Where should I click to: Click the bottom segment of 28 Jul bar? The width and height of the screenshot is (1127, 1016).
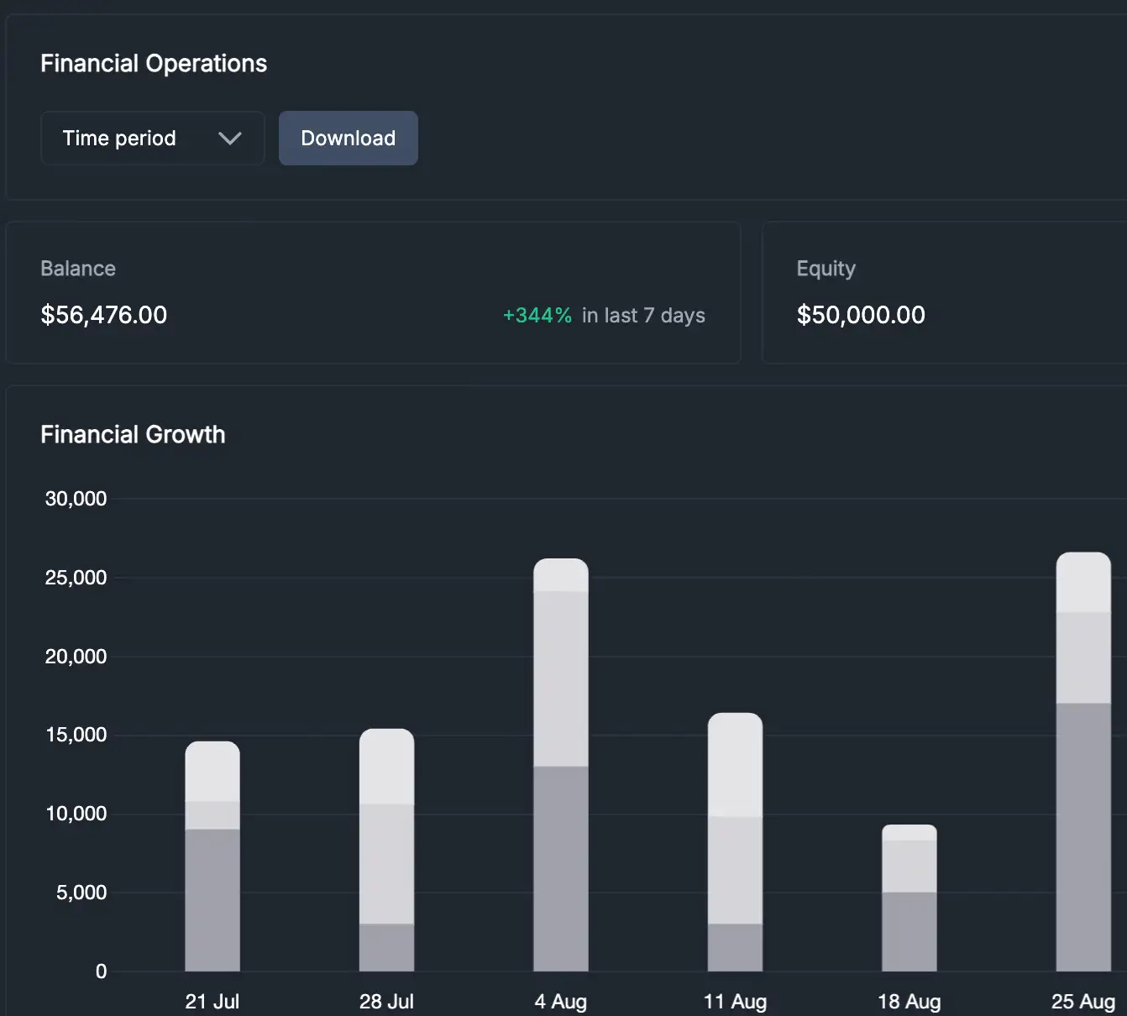[386, 947]
